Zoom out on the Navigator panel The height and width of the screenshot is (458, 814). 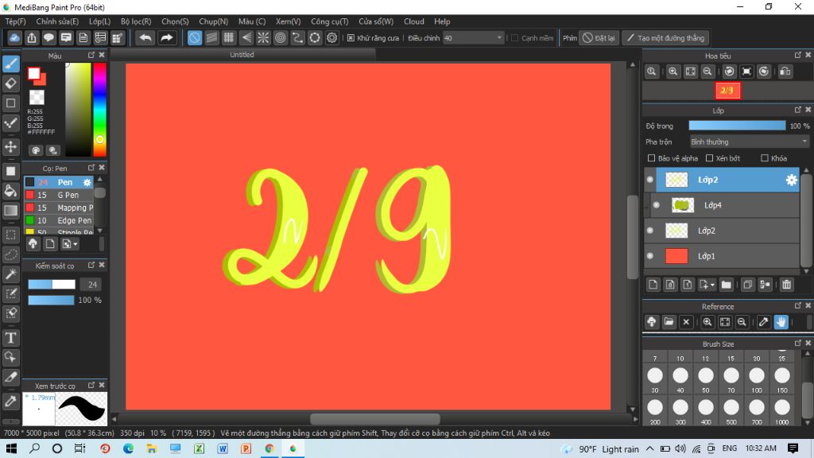[x=707, y=72]
